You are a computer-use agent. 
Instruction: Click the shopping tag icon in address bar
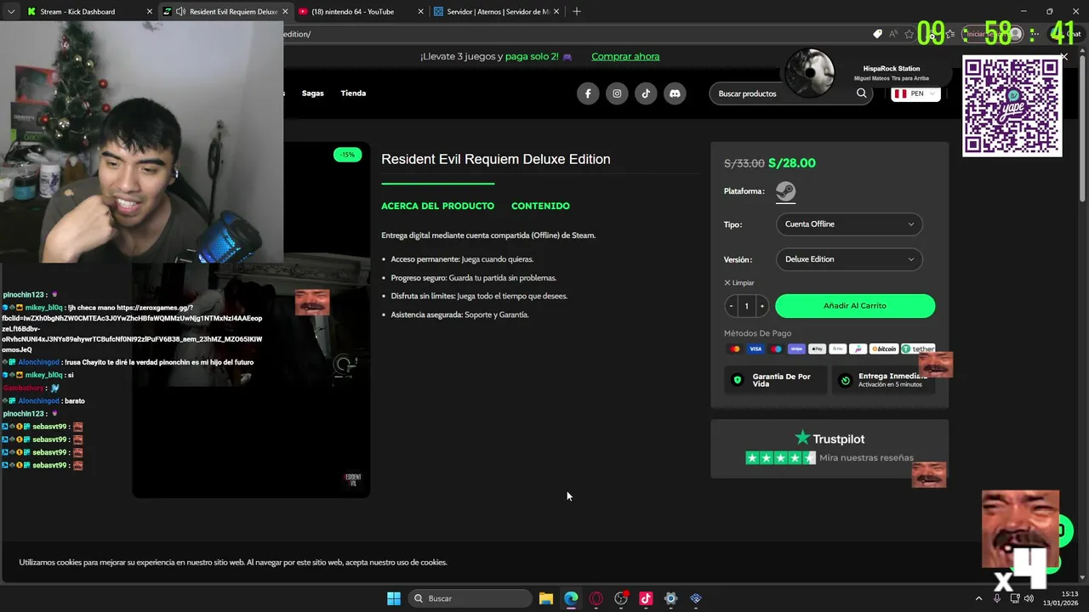(x=877, y=34)
